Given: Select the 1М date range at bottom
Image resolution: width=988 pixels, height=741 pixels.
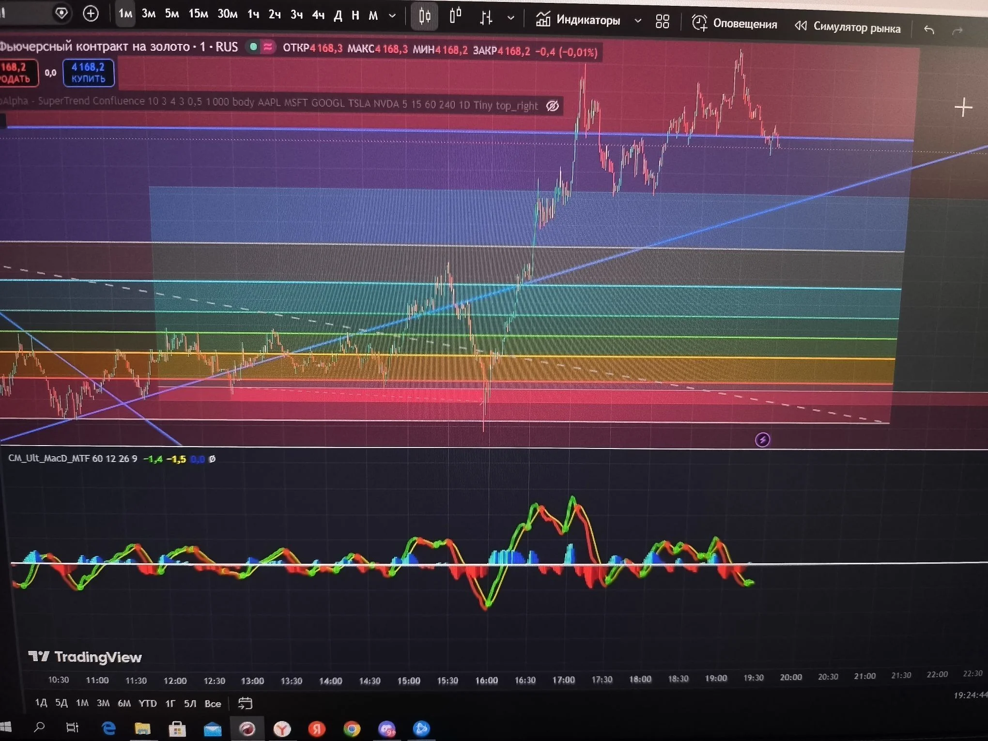Looking at the screenshot, I should tap(82, 703).
